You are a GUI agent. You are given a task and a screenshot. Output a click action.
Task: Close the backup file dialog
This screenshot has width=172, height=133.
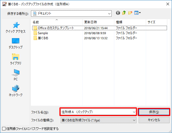point(168,4)
